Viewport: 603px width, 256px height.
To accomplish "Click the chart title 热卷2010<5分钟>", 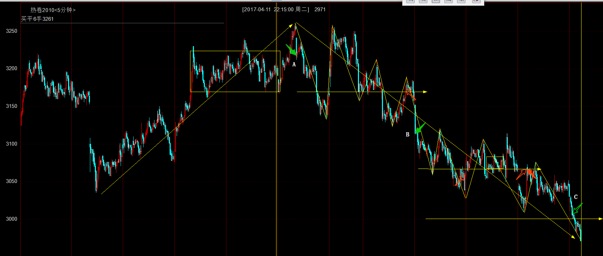I will 53,10.
